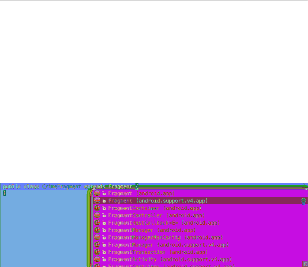This screenshot has height=267, width=308.
Task: Click the closing brace on second line
Action: pos(4,193)
